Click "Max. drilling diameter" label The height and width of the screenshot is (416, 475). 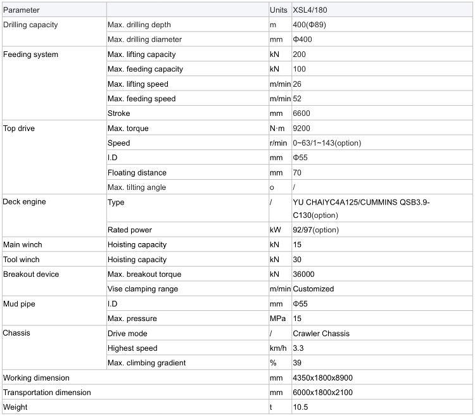click(144, 39)
